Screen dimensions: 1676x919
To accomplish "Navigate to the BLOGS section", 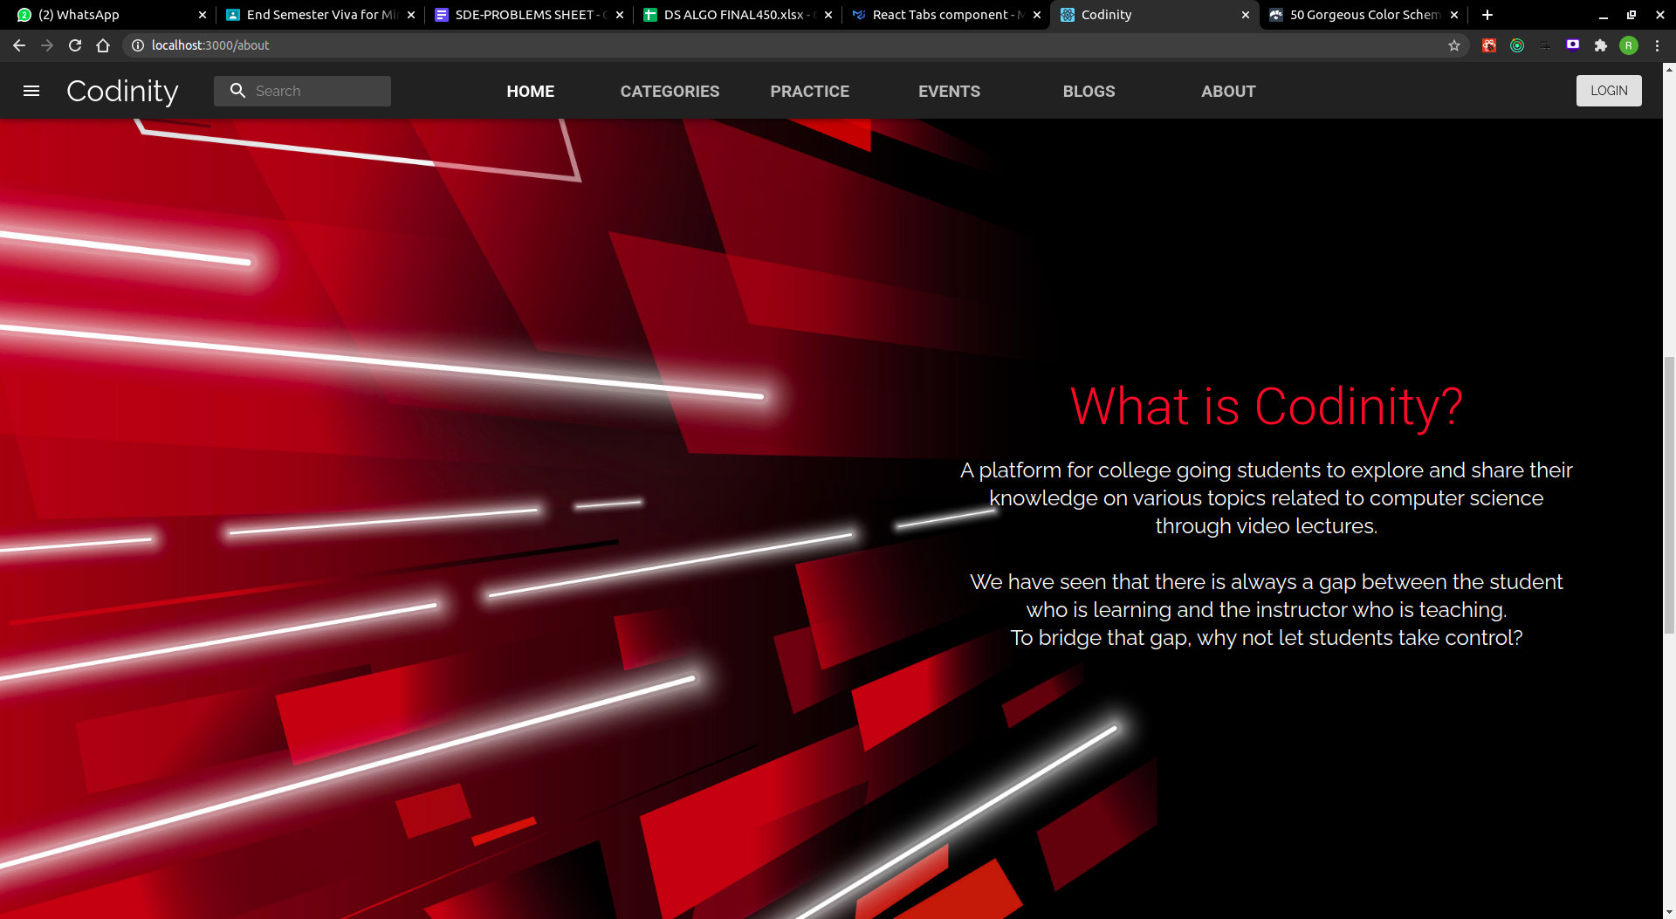I will click(x=1089, y=91).
